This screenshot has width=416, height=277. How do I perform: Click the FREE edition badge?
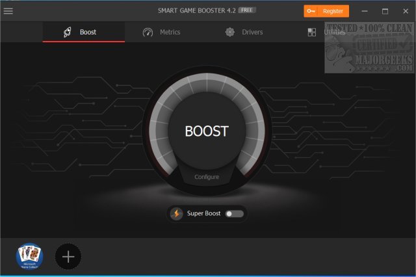pyautogui.click(x=247, y=10)
